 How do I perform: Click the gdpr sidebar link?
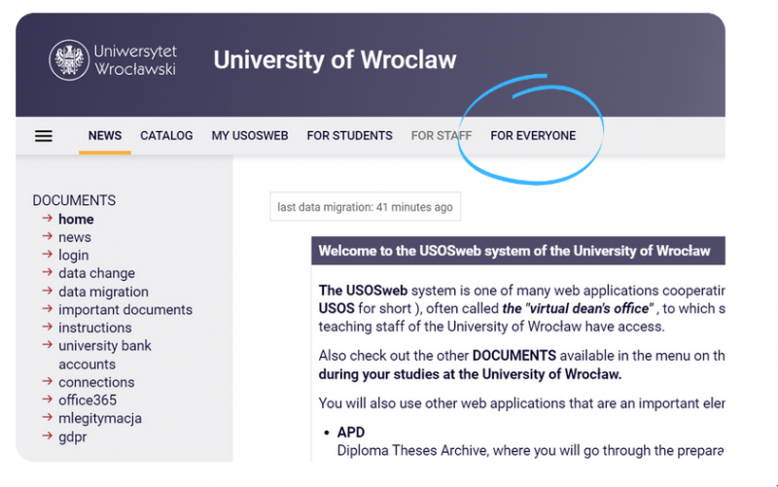[72, 437]
